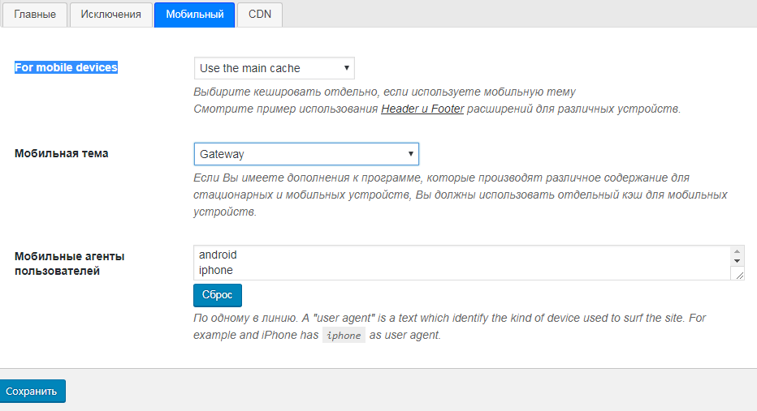Open the CDN tab
757x411 pixels.
coord(260,15)
